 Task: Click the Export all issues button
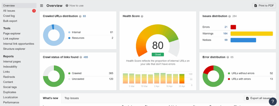coord(258,98)
